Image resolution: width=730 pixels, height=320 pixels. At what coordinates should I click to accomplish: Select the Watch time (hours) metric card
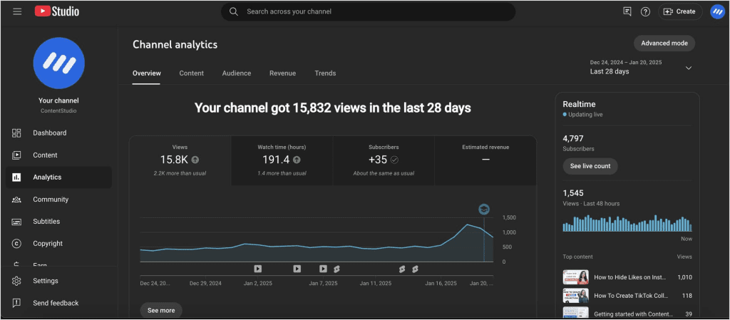pos(282,160)
